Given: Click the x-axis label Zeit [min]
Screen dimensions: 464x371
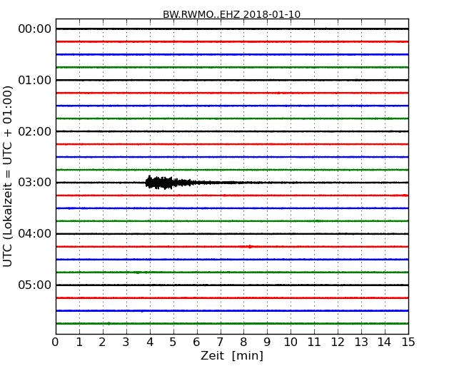Looking at the screenshot, I should point(232,355).
